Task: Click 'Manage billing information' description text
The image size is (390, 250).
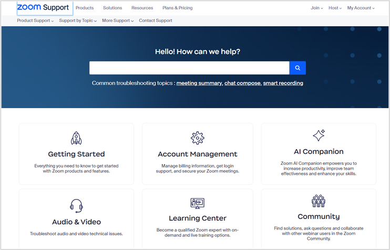Action: [x=198, y=169]
